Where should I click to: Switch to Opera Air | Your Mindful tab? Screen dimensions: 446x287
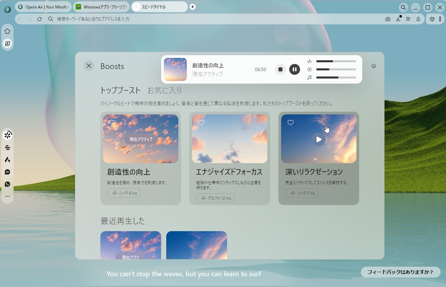coord(43,7)
